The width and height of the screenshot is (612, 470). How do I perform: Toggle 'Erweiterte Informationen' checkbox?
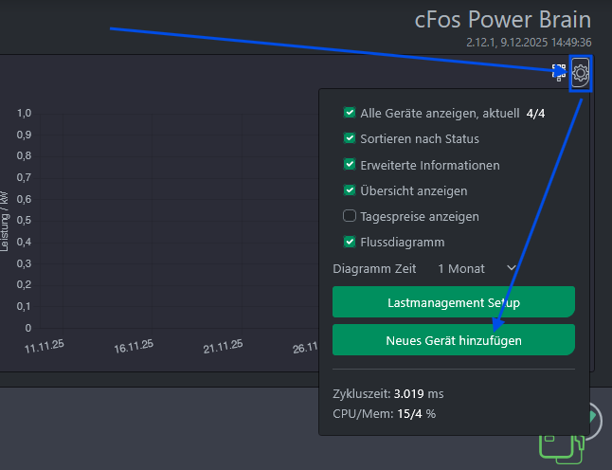[x=350, y=165]
